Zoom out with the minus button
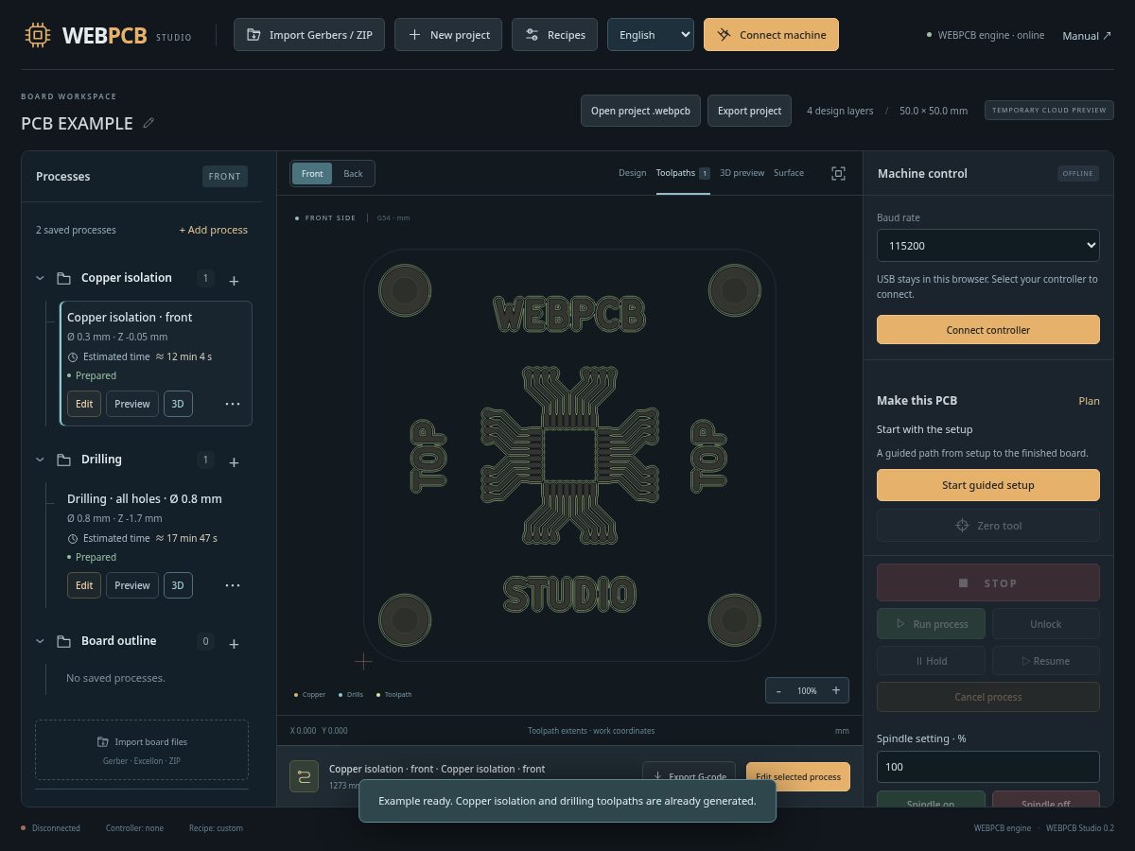Screen dimensions: 1135x851 (778, 690)
